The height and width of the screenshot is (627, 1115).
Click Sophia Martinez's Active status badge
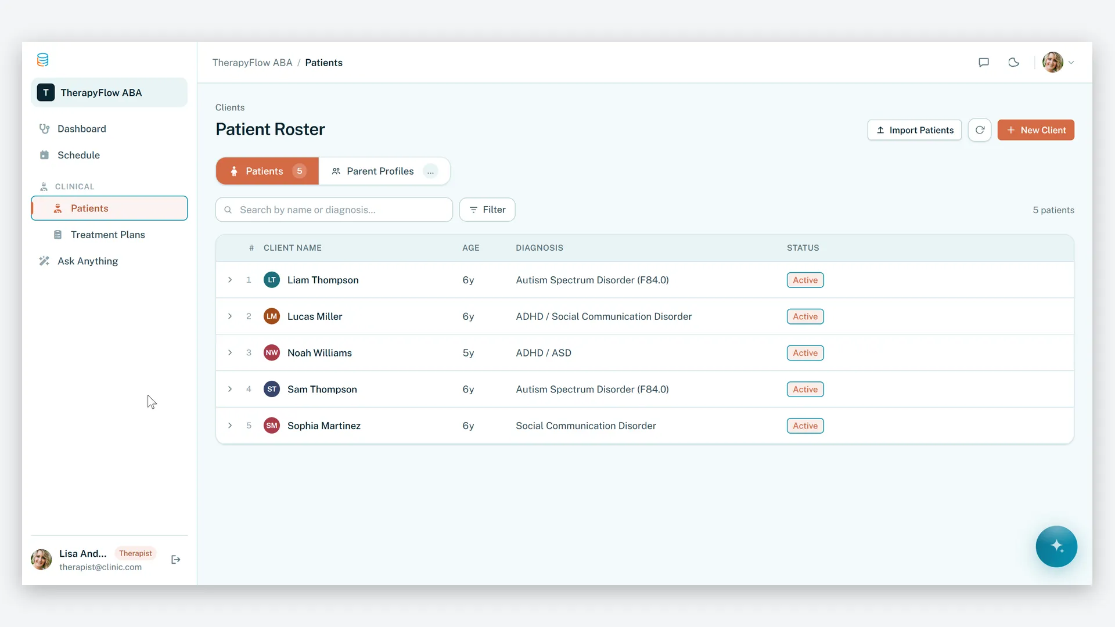(805, 426)
